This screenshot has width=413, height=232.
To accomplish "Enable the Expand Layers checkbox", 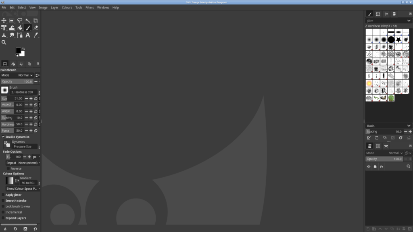I will click(3, 218).
